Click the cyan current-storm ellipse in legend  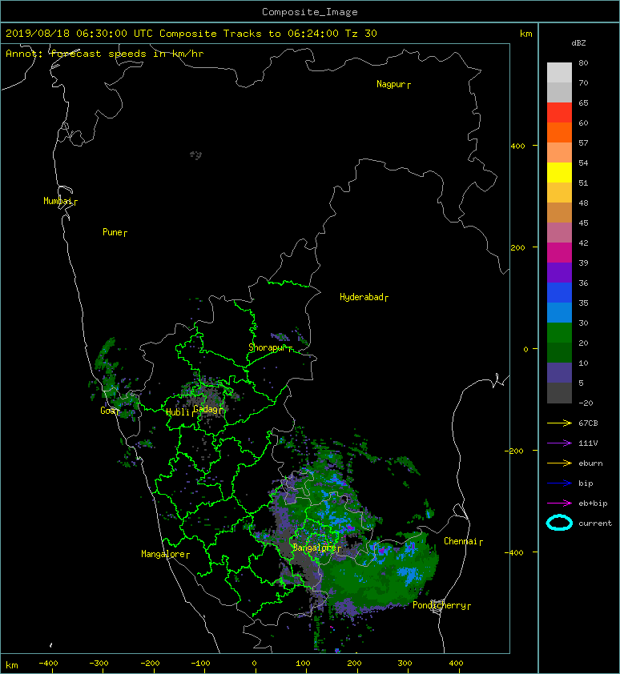[559, 524]
